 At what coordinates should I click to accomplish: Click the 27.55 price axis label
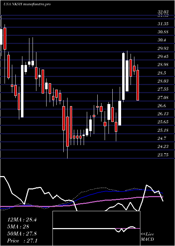tap(163, 89)
